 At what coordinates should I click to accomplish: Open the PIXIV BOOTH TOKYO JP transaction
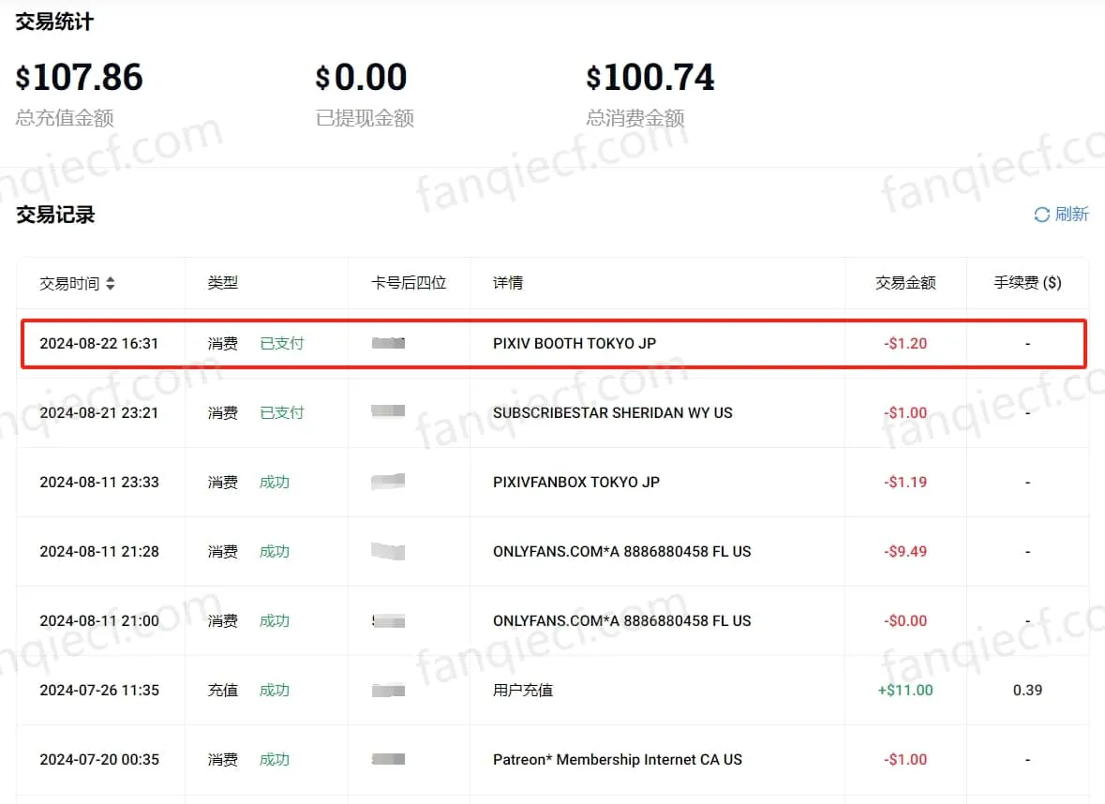point(575,344)
